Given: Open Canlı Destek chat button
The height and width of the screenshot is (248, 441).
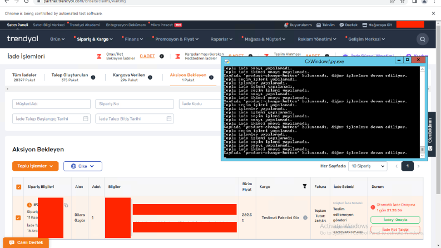Looking at the screenshot, I should click(26, 242).
